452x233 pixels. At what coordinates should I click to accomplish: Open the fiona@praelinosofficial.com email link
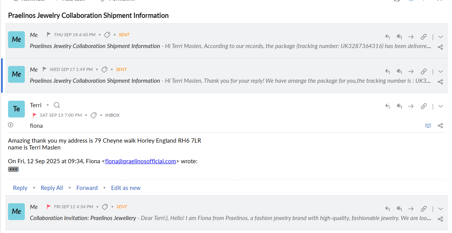tap(140, 161)
